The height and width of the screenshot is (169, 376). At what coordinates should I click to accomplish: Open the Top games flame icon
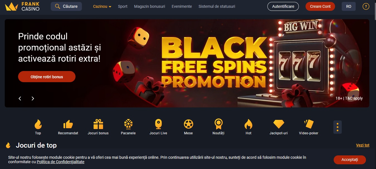point(38,124)
